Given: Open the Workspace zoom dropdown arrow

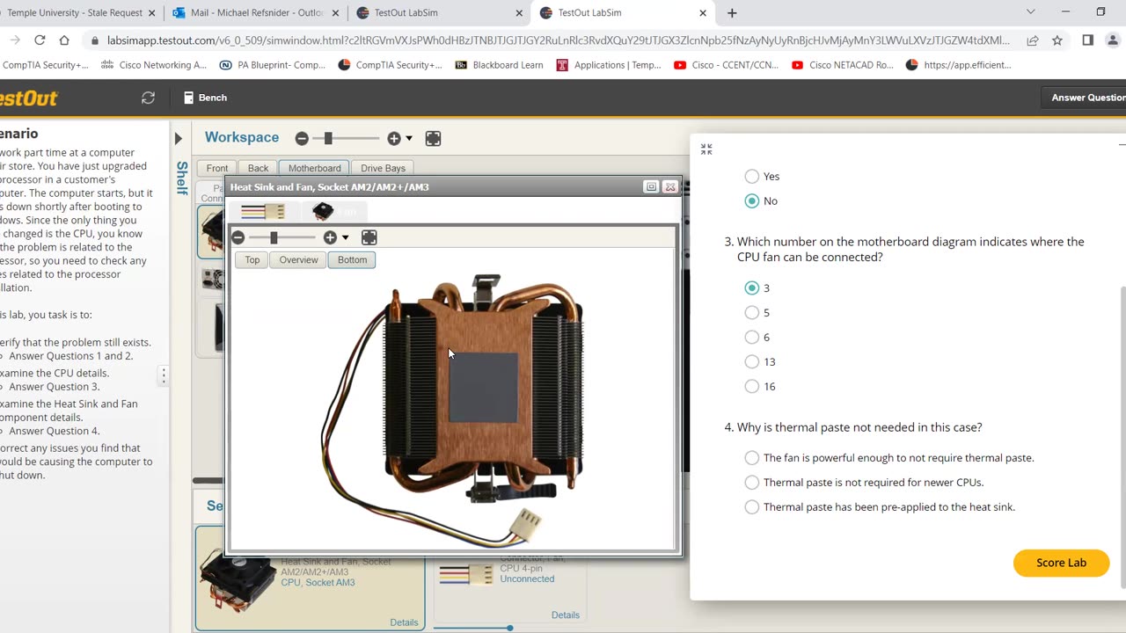Looking at the screenshot, I should click(x=409, y=139).
